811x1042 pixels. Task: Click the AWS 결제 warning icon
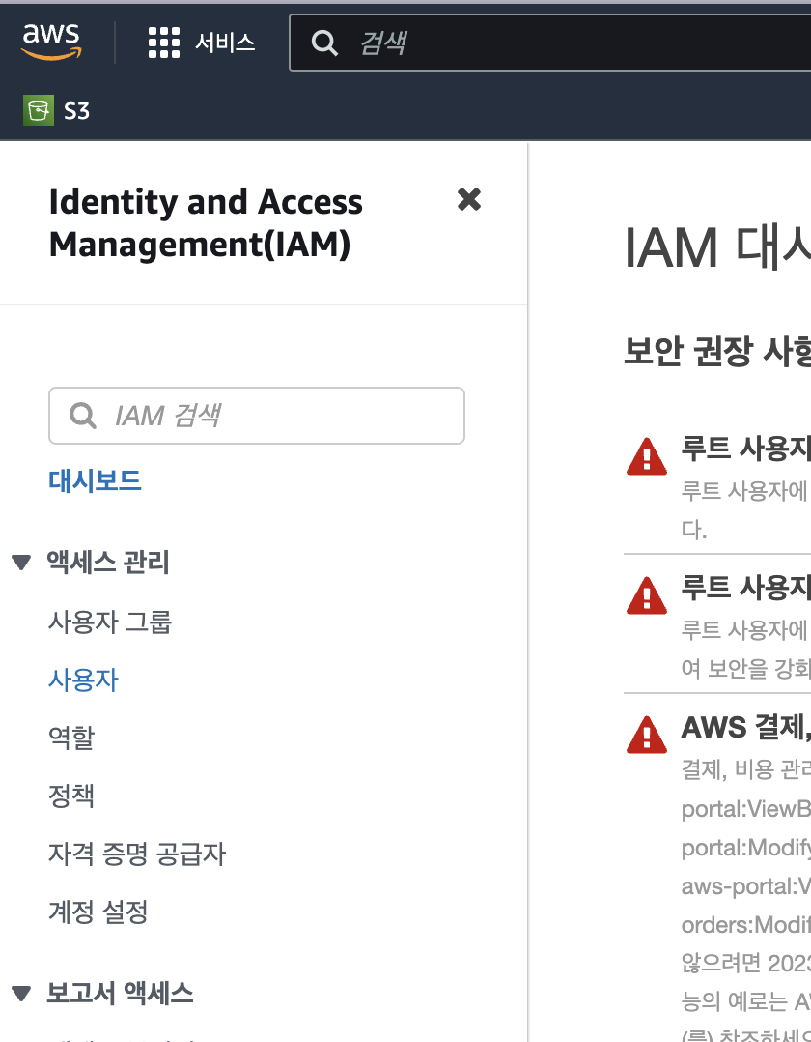647,735
